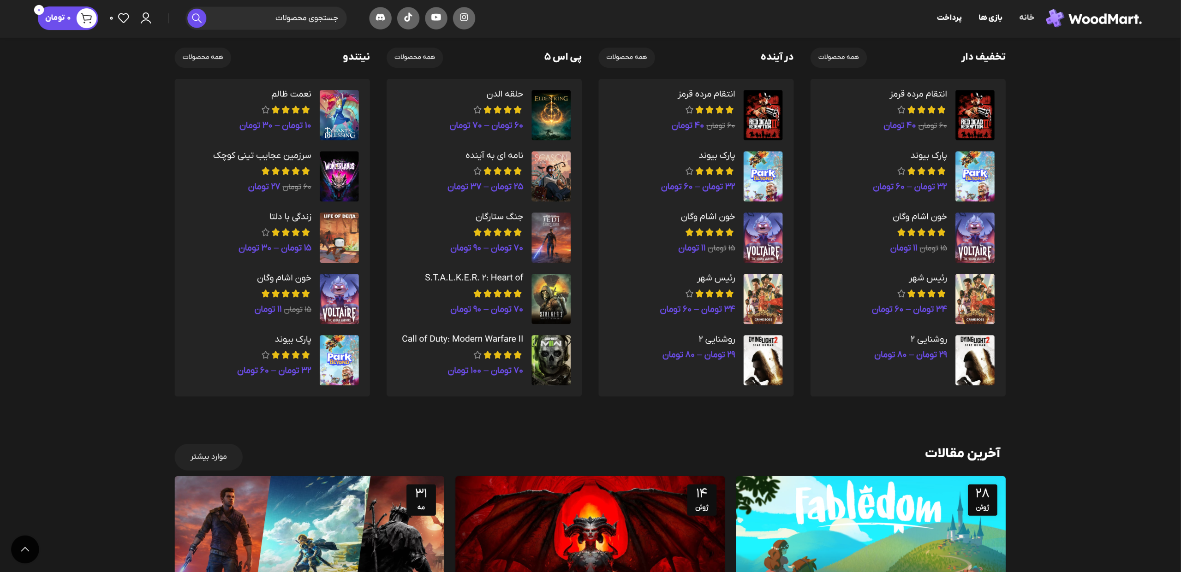
Task: Open the Elden Ring cover thumbnail
Action: (551, 115)
